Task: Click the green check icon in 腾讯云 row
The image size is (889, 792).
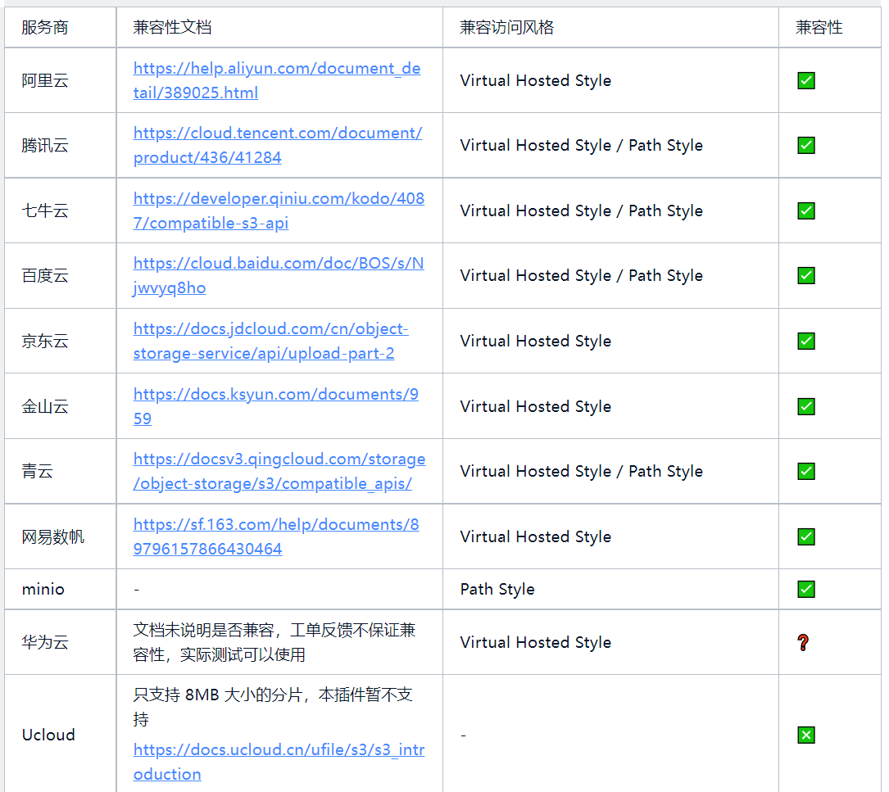Action: click(805, 145)
